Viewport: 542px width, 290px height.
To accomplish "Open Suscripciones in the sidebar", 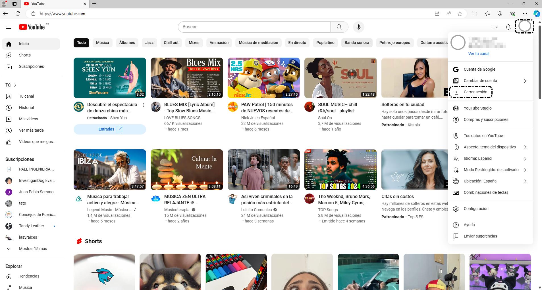I will pyautogui.click(x=31, y=66).
